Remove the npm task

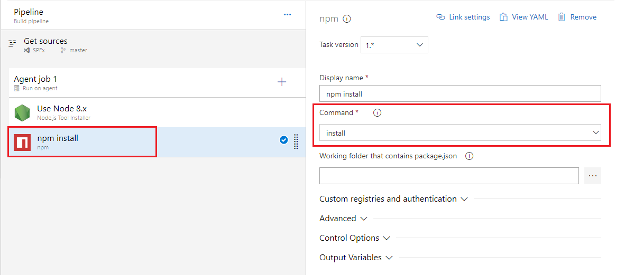pyautogui.click(x=577, y=17)
